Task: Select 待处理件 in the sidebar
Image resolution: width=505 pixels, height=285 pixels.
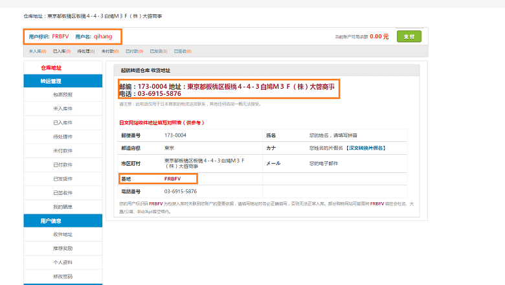Action: point(63,137)
